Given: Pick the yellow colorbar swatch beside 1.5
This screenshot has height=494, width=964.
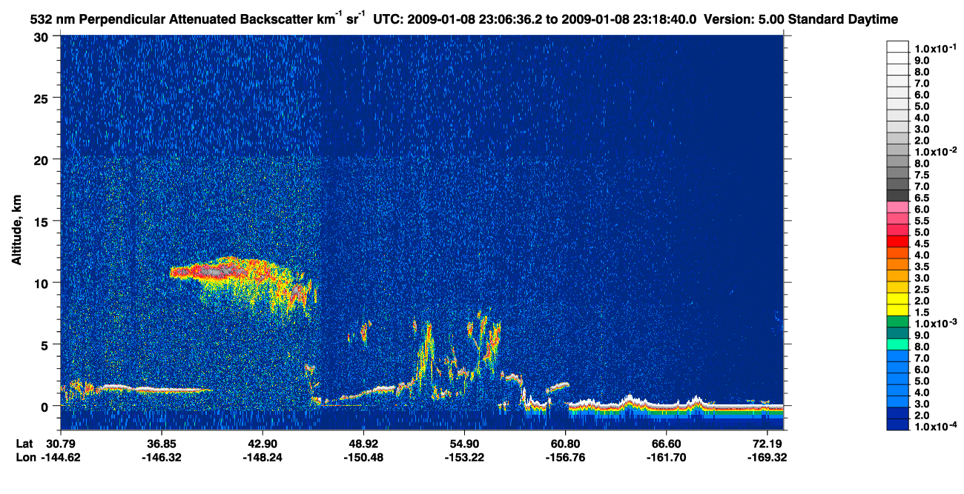Looking at the screenshot, I should click(897, 310).
